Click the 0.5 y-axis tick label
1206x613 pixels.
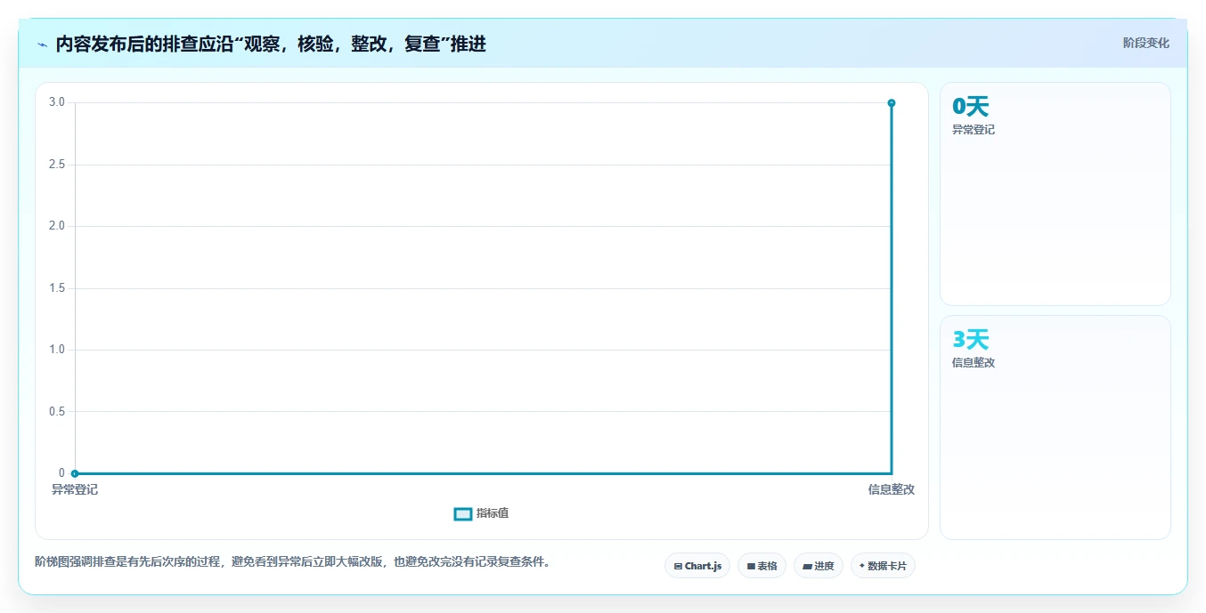[x=57, y=412]
